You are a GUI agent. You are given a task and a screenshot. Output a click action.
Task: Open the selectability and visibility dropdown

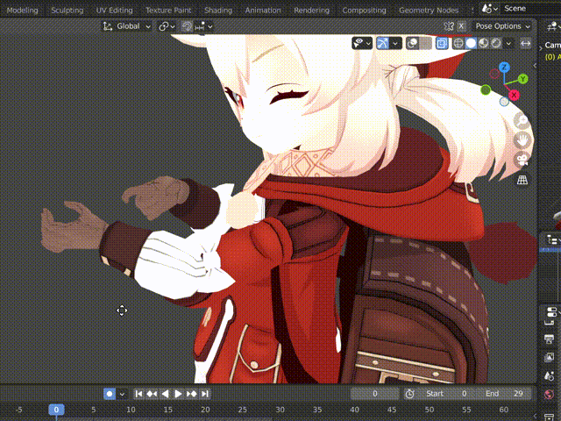click(362, 43)
